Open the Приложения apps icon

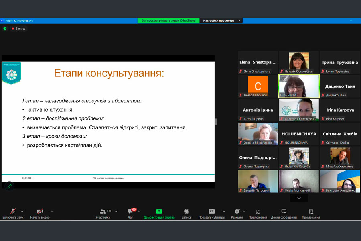pyautogui.click(x=258, y=211)
